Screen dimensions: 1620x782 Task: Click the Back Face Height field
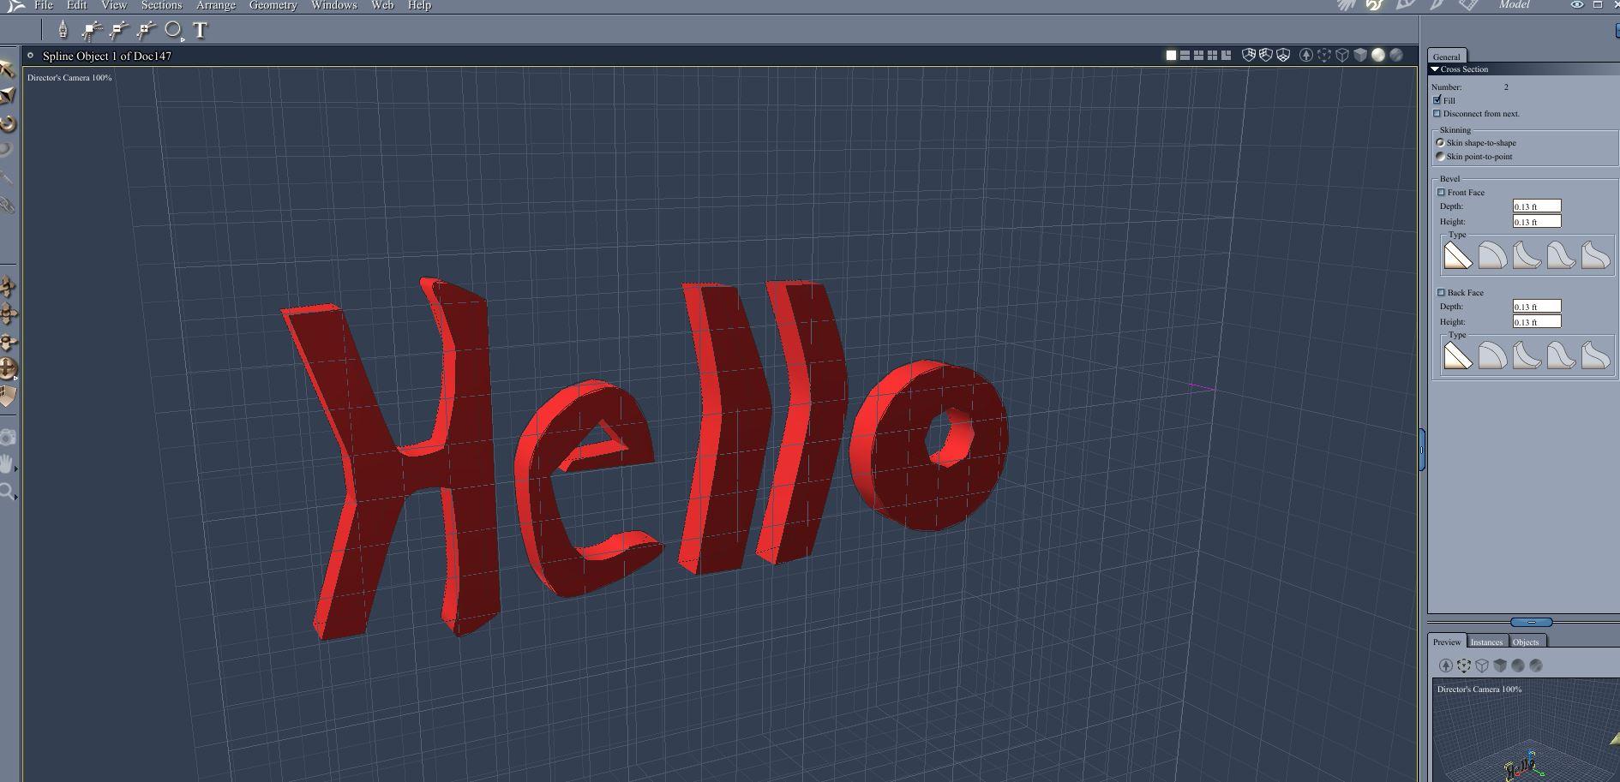click(1537, 321)
